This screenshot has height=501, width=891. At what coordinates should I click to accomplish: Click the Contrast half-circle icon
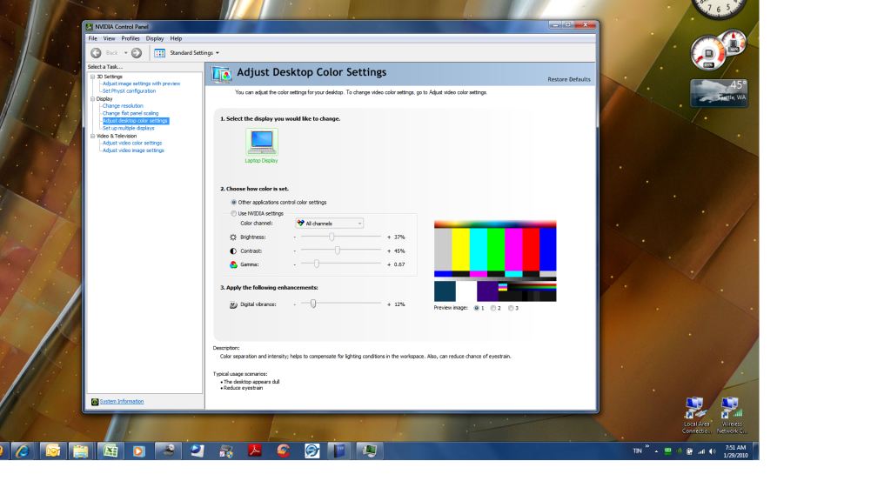[233, 251]
